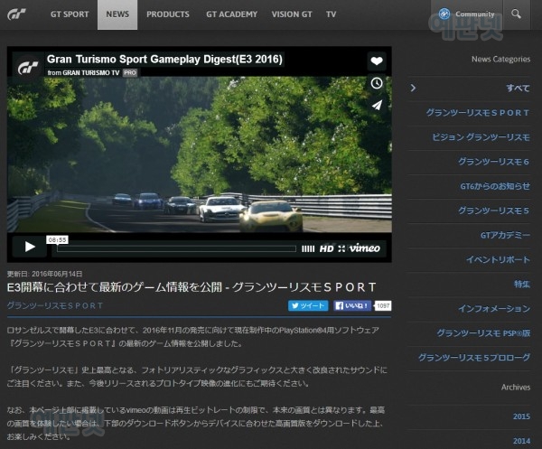Like the video with heart icon
542x449 pixels.
point(377,61)
